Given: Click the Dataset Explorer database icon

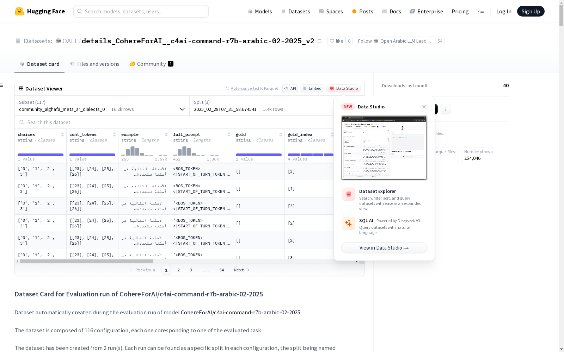Looking at the screenshot, I should coord(348,194).
